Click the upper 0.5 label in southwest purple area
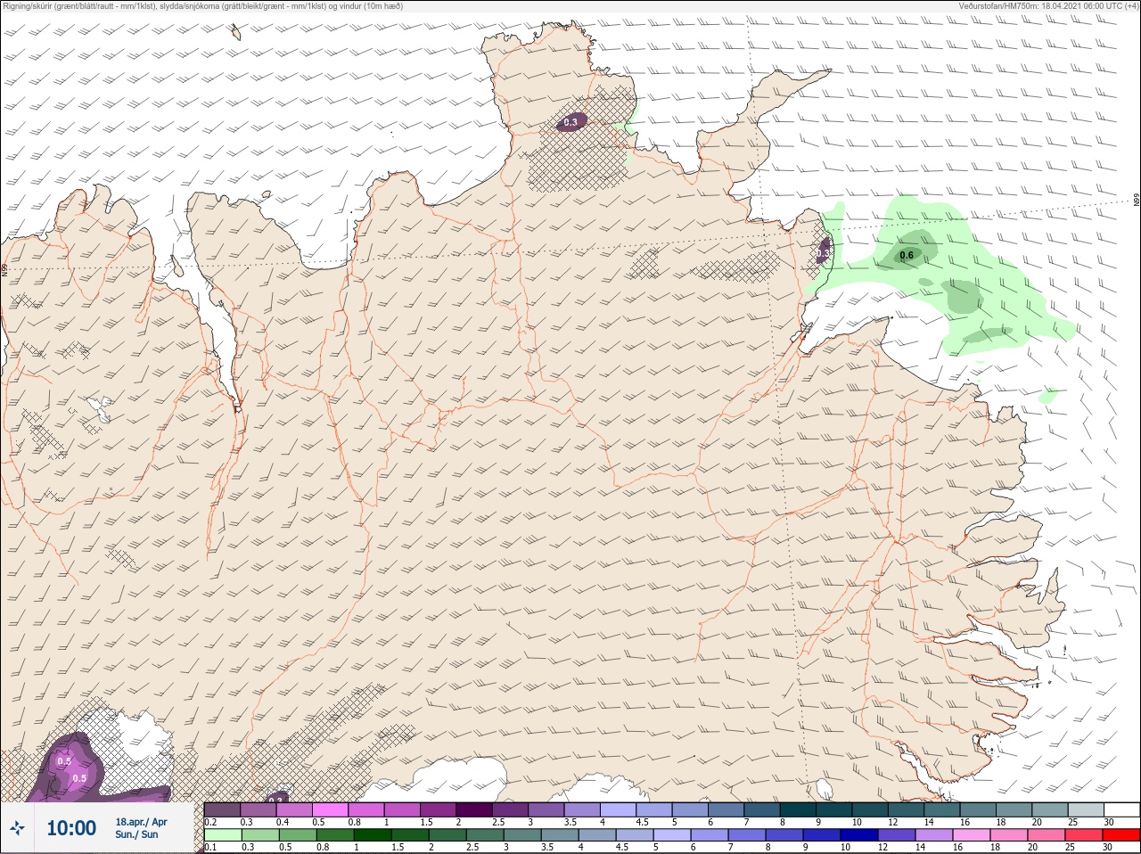1141x854 pixels. 64,762
